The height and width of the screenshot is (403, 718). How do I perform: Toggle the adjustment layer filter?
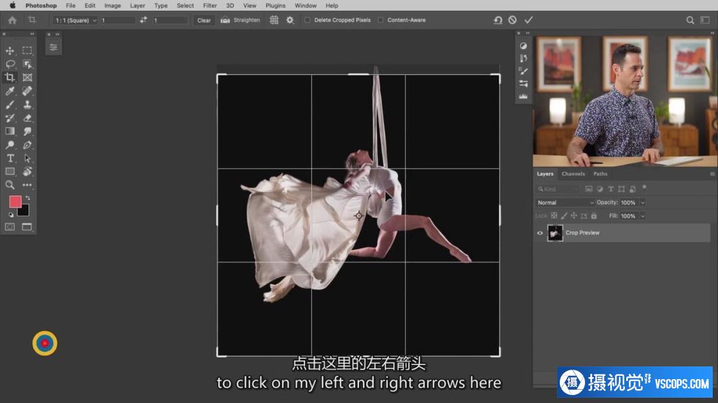pos(600,189)
